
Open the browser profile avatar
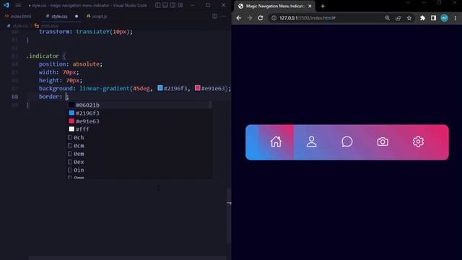tap(445, 18)
